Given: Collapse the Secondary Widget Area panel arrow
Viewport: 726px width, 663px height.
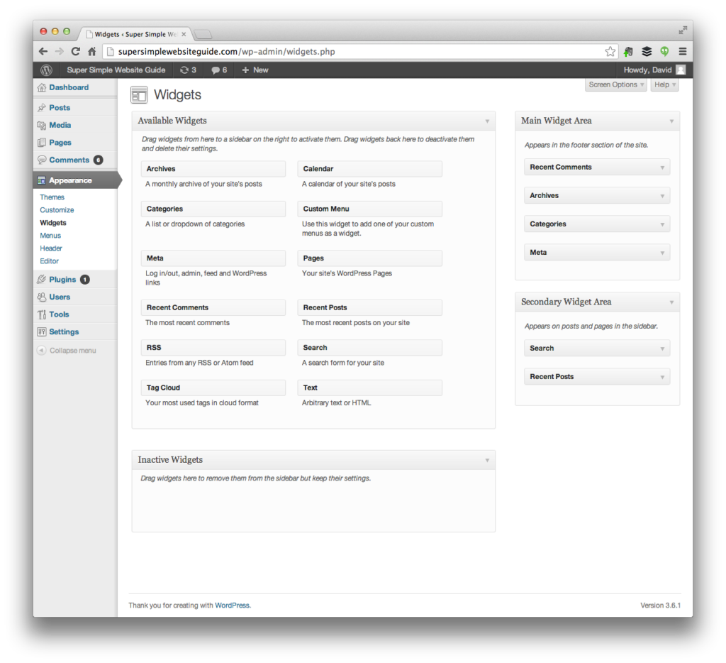Looking at the screenshot, I should point(671,302).
